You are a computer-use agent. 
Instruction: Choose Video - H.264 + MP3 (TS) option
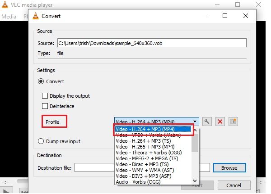tap(153, 141)
